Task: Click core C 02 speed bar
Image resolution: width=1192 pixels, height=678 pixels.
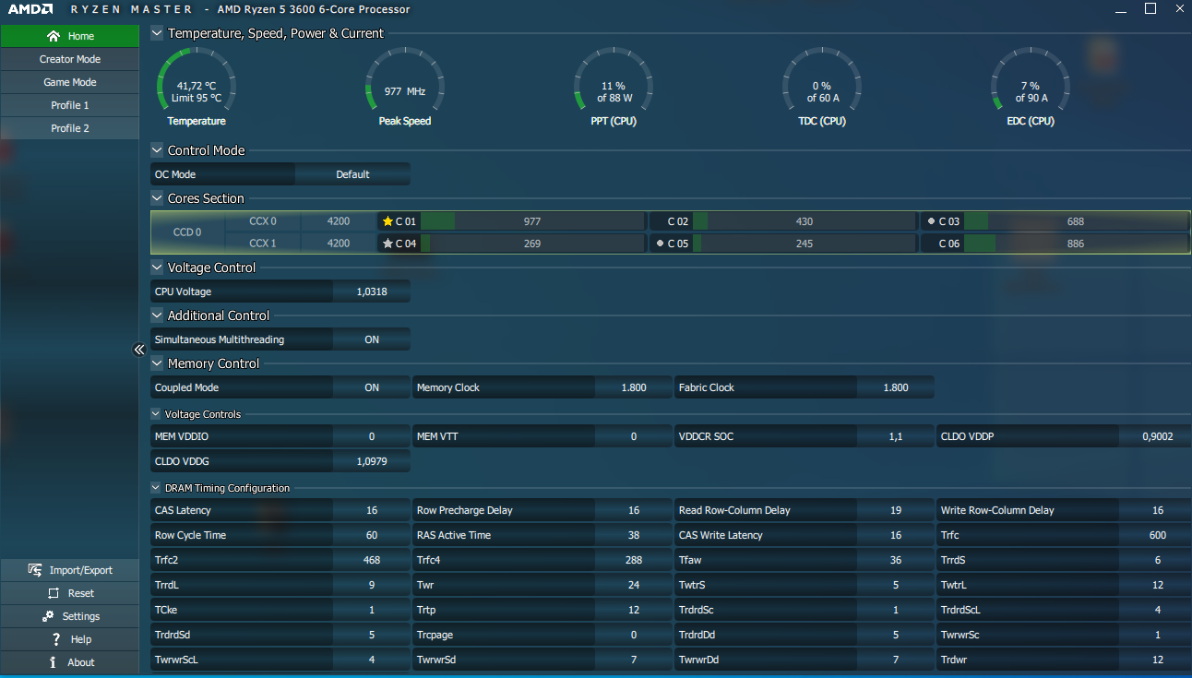Action: tap(805, 221)
